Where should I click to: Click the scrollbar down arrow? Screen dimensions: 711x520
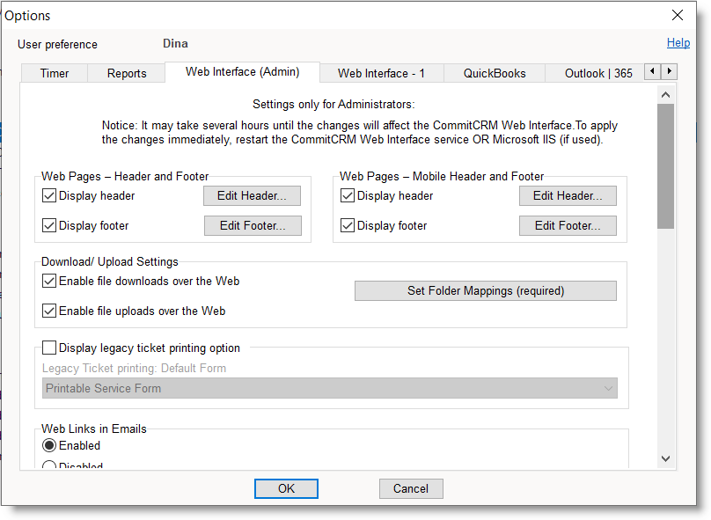(665, 458)
